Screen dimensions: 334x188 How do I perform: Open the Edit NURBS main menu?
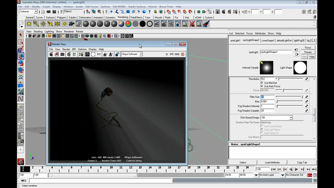(119, 7)
